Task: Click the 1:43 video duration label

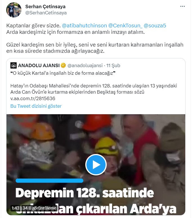Action: [x=15, y=208]
